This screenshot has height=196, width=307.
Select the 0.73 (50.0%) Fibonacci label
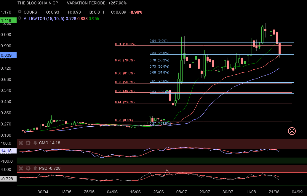click(x=159, y=66)
